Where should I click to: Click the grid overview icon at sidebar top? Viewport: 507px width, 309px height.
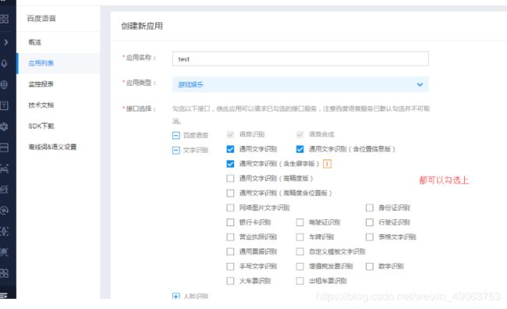pos(4,19)
